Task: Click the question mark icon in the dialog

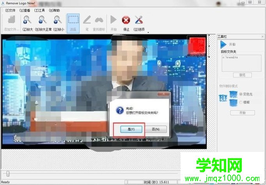Action: coord(120,110)
